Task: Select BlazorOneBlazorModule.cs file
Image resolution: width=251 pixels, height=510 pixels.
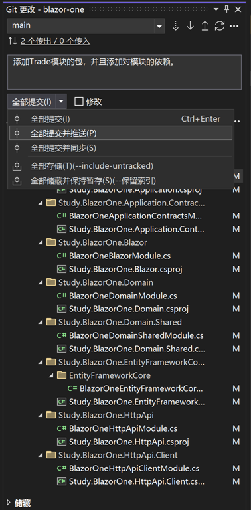Action: pyautogui.click(x=120, y=256)
